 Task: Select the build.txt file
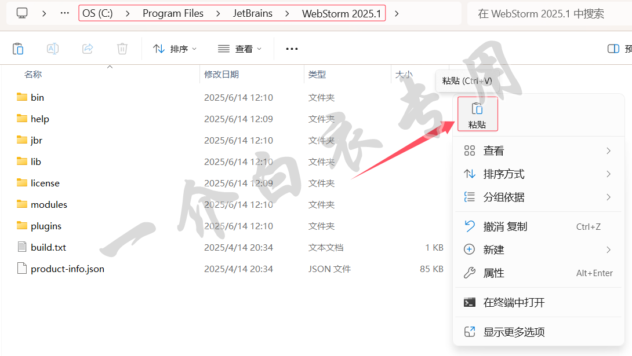point(42,247)
